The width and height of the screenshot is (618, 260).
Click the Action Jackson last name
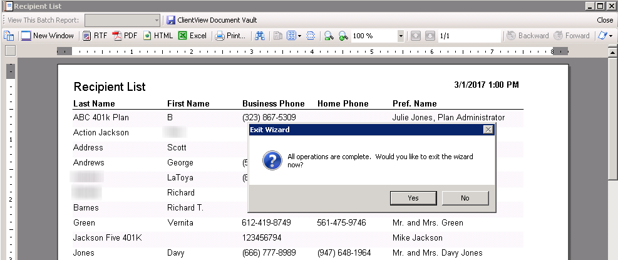click(x=101, y=133)
